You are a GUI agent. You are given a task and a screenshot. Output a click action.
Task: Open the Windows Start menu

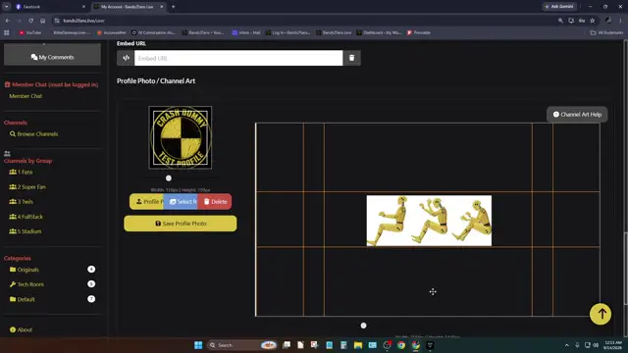(x=198, y=345)
